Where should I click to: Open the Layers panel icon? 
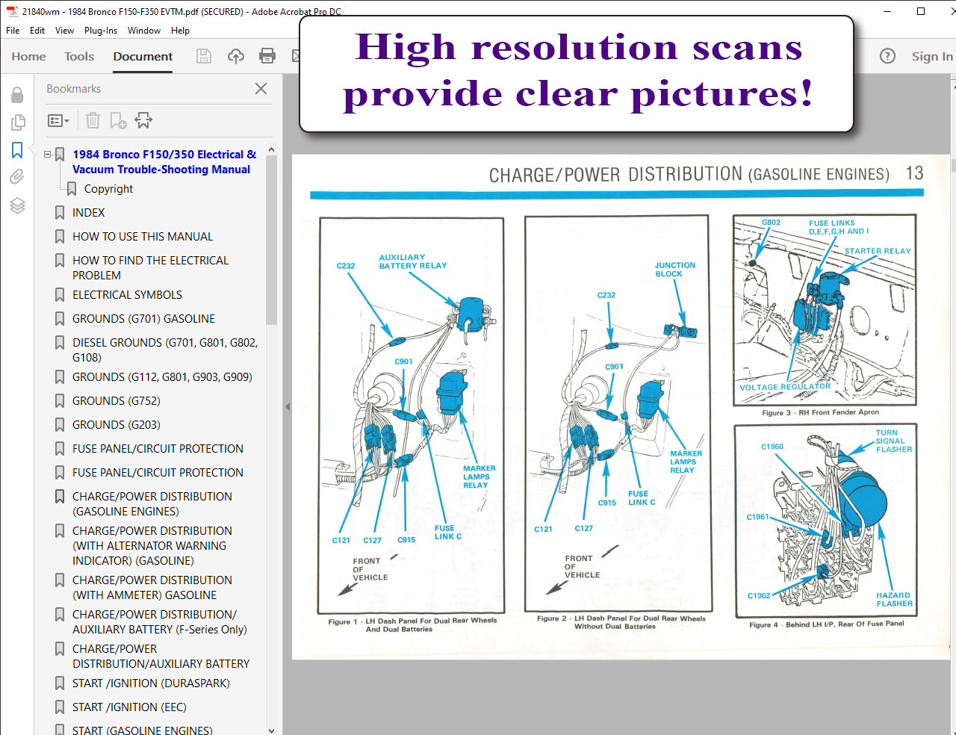pos(17,205)
